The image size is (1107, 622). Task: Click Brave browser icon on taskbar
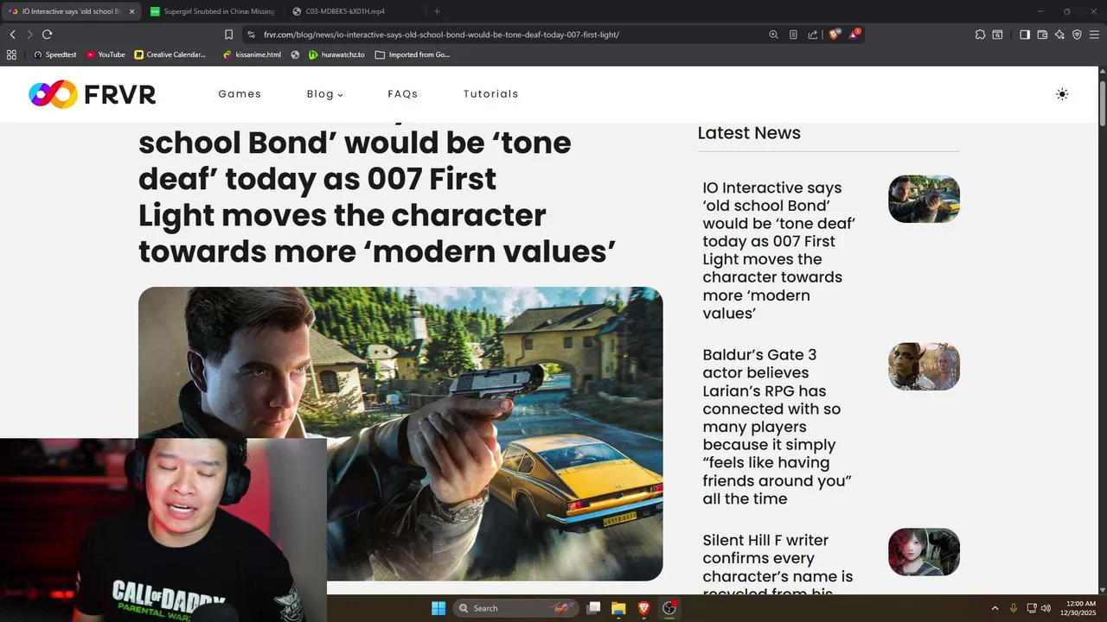click(x=643, y=608)
